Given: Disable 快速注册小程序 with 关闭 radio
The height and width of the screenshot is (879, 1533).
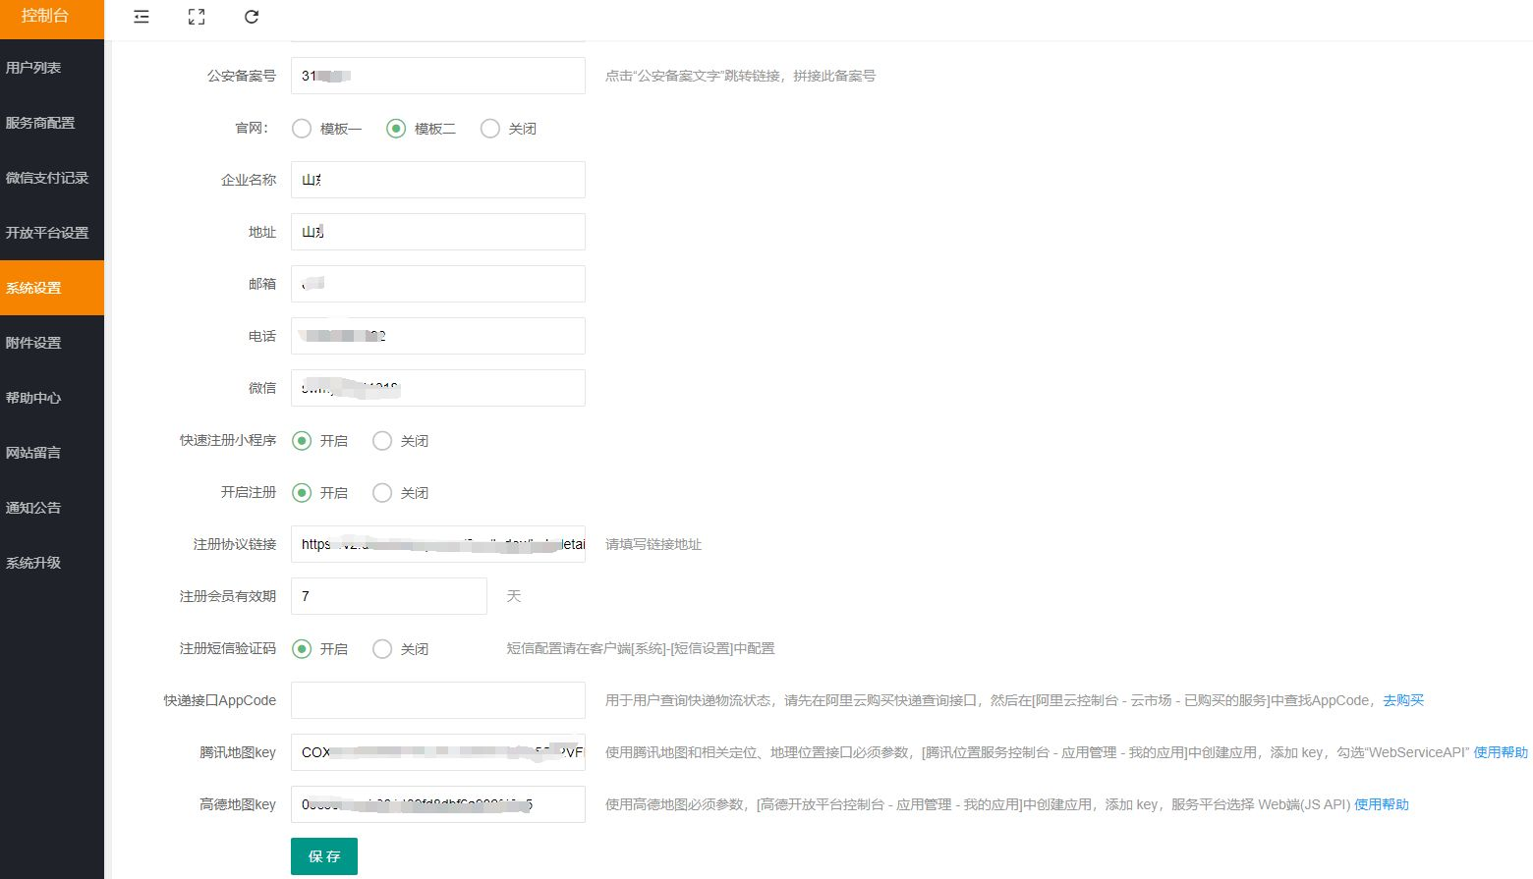Looking at the screenshot, I should tap(382, 441).
